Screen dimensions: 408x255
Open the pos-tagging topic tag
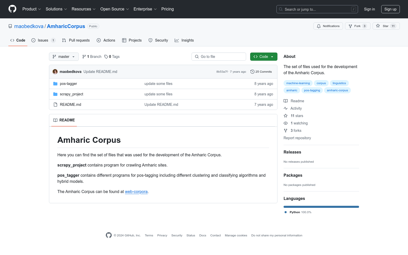click(x=312, y=90)
